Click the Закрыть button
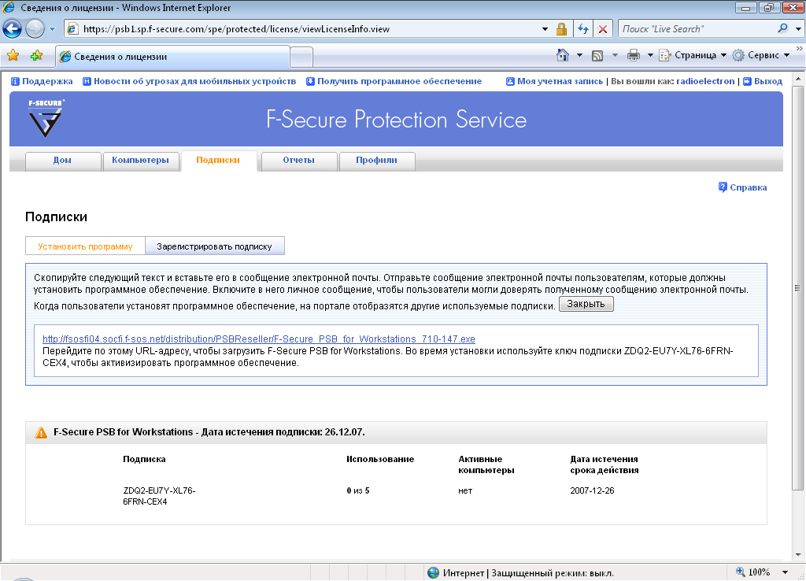The height and width of the screenshot is (581, 806). [x=586, y=304]
